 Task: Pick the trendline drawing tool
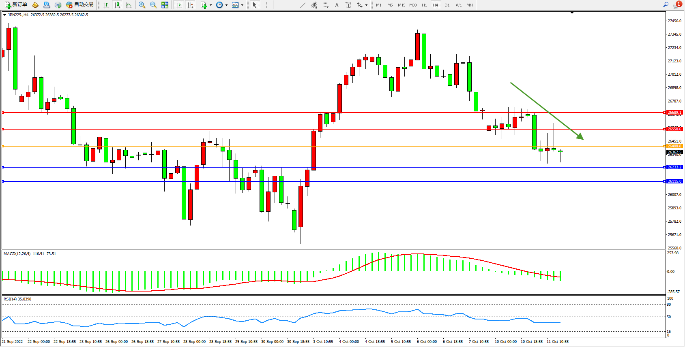click(303, 5)
